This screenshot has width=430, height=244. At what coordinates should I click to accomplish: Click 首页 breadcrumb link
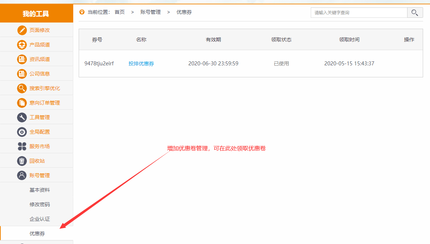point(120,12)
